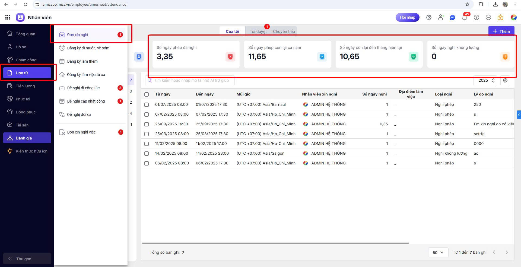This screenshot has width=521, height=267.
Task: Open the page size 50 dropdown
Action: [438, 252]
